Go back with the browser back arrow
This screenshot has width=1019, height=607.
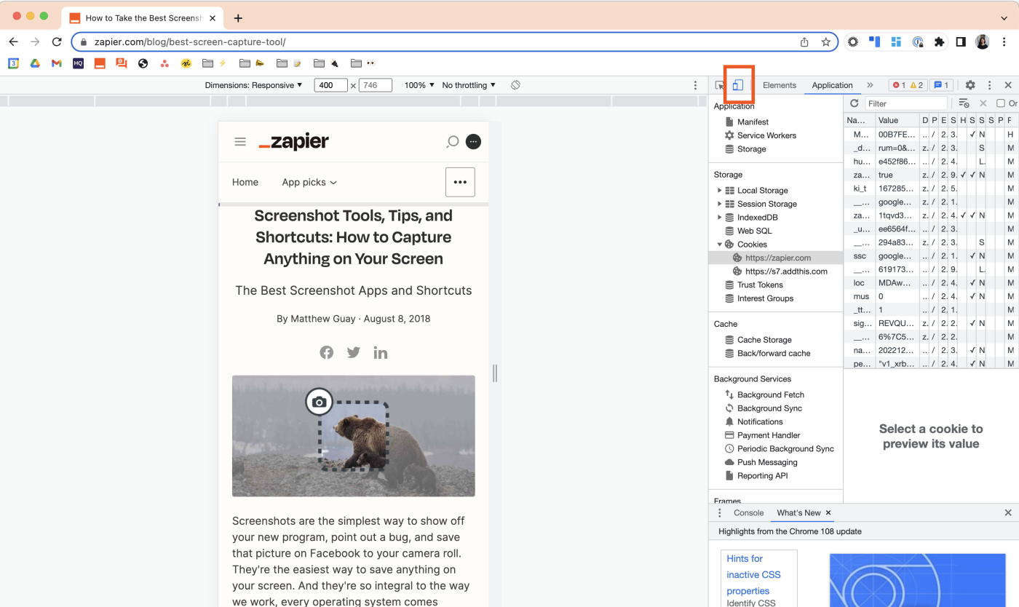[x=13, y=42]
